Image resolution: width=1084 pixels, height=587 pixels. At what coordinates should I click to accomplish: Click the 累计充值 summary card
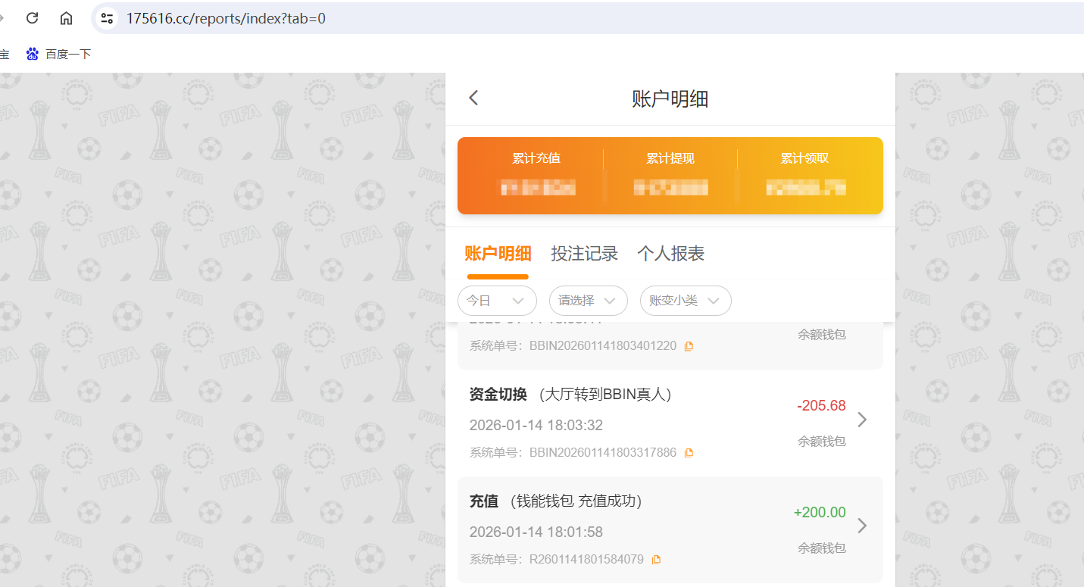[538, 174]
